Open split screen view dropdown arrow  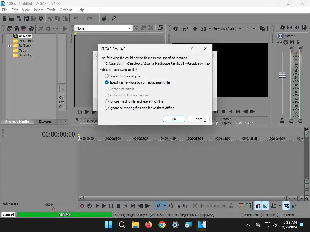(210, 29)
